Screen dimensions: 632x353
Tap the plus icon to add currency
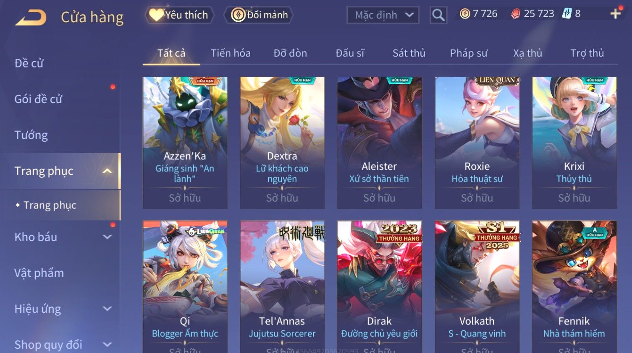615,14
